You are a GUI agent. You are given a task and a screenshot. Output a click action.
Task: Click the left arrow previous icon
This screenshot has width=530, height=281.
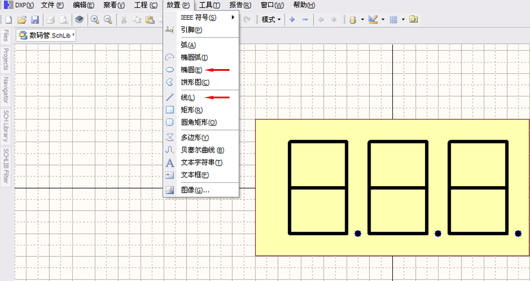(321, 20)
